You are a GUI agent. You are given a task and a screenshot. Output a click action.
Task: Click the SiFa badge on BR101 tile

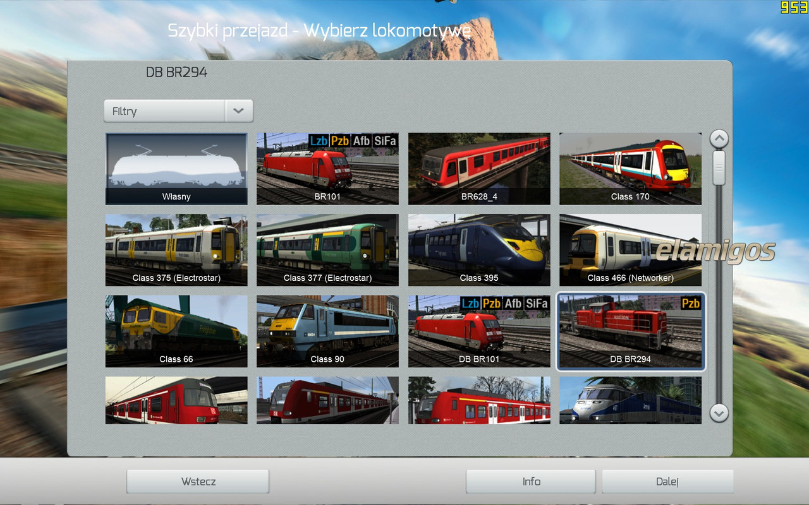pos(385,141)
